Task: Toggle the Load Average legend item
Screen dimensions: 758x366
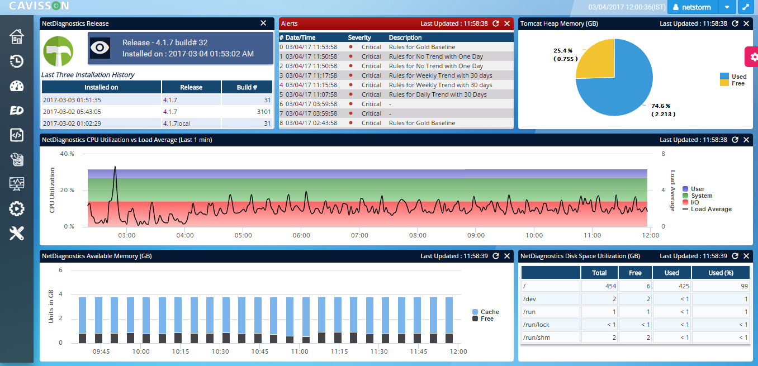Action: [707, 209]
